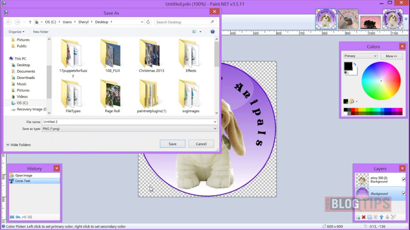Add a new layer in Layers panel
Screen dimensions: 410x230
tap(358, 217)
